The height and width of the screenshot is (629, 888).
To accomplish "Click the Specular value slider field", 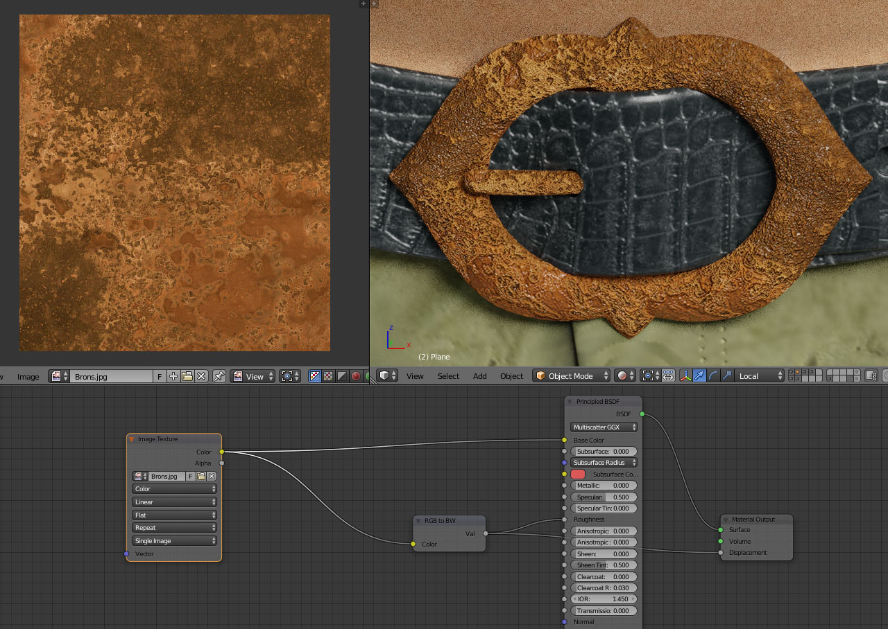I will (x=604, y=497).
